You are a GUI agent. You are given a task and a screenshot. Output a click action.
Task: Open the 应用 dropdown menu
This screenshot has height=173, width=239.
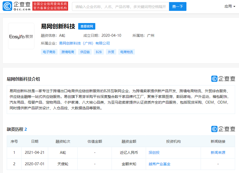tap(230, 6)
